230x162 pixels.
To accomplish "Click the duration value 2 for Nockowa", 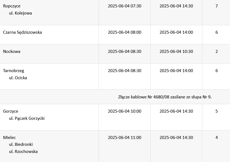I will click(x=217, y=52).
